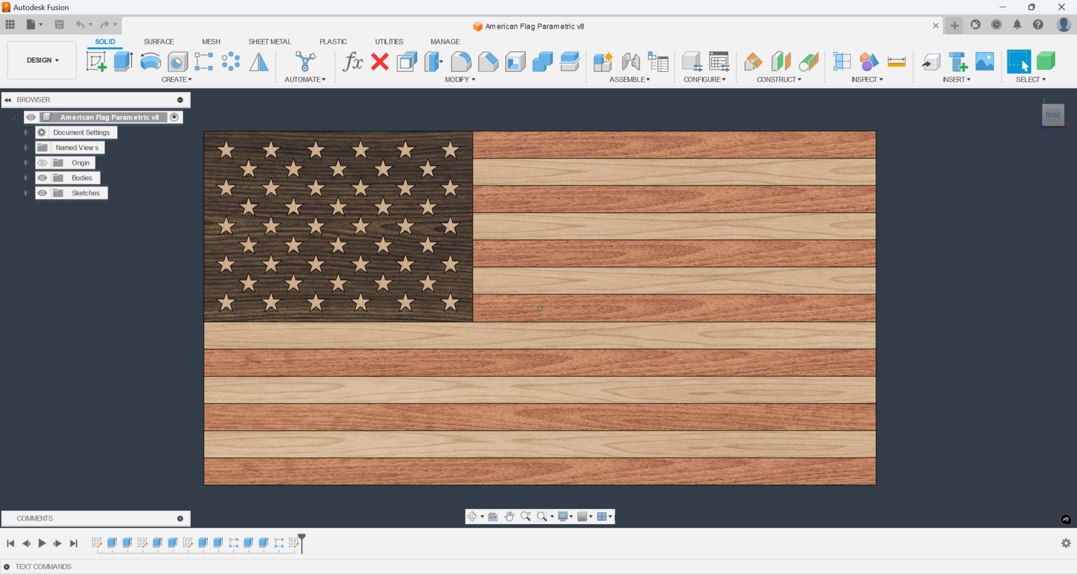Click the Mirror tool icon
The height and width of the screenshot is (575, 1077).
point(259,62)
